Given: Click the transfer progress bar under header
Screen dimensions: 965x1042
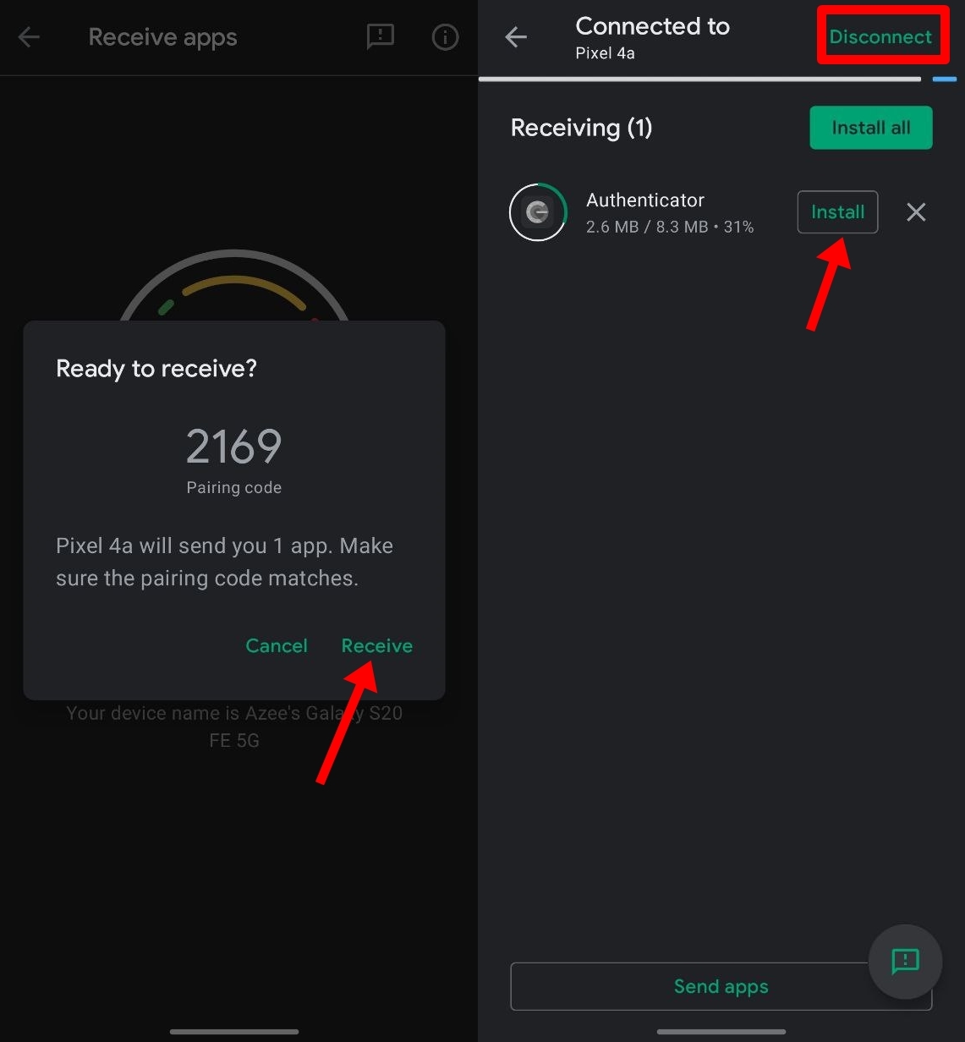Looking at the screenshot, I should pyautogui.click(x=699, y=80).
